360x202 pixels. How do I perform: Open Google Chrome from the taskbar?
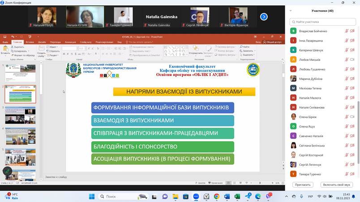point(217,197)
